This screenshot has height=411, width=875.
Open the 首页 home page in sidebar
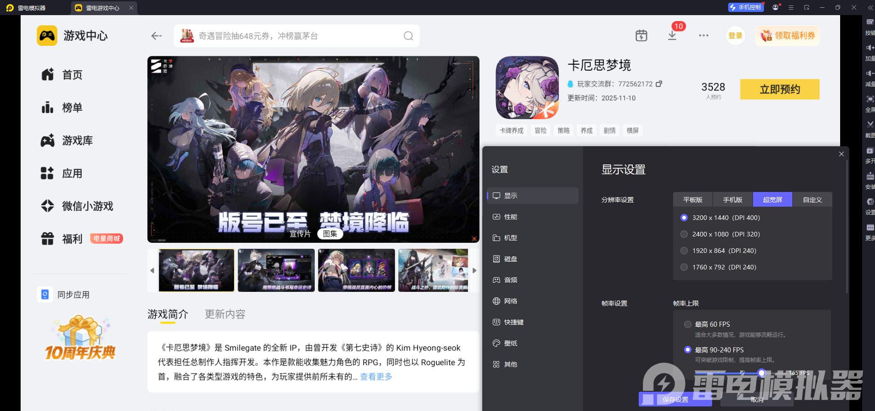pyautogui.click(x=62, y=75)
